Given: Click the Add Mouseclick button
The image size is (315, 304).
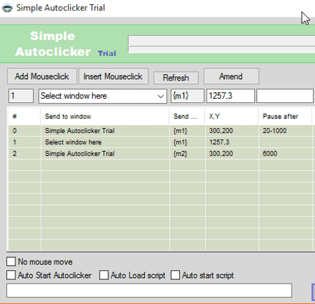Looking at the screenshot, I should (x=42, y=76).
